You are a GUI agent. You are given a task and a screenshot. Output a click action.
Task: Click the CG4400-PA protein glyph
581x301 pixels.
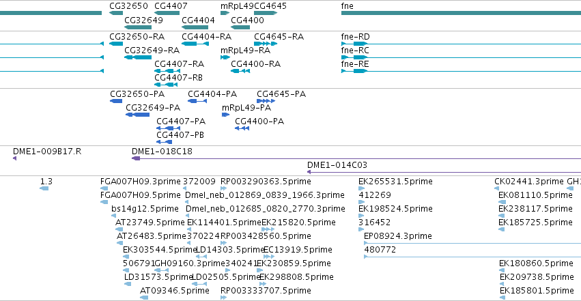pyautogui.click(x=242, y=128)
